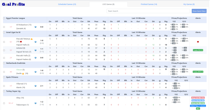Screen dimensions: 210x110
Task: Focus the Team Search field
Action: 148,11
